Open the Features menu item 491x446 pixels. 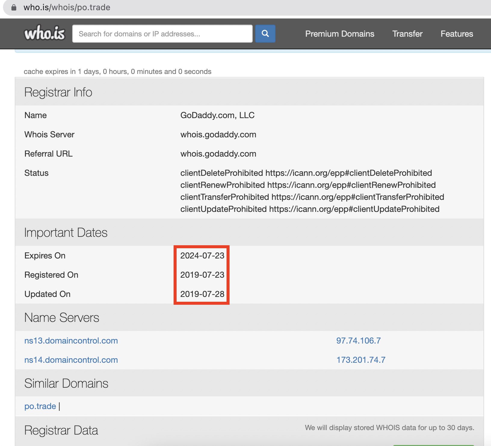click(x=457, y=34)
